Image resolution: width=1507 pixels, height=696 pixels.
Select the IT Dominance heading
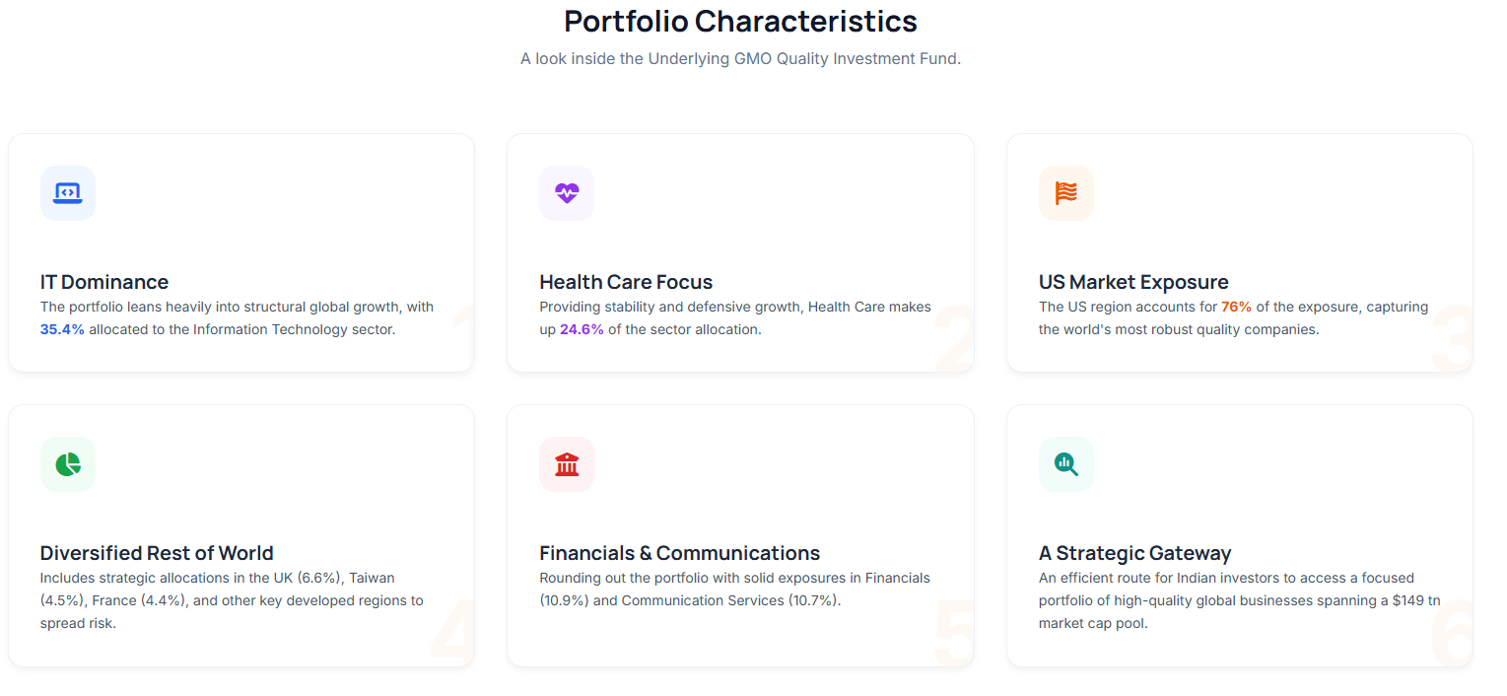[104, 282]
